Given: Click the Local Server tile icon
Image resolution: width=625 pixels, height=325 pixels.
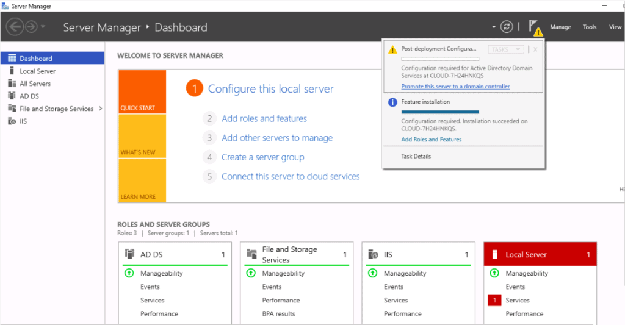Looking at the screenshot, I should pyautogui.click(x=494, y=254).
